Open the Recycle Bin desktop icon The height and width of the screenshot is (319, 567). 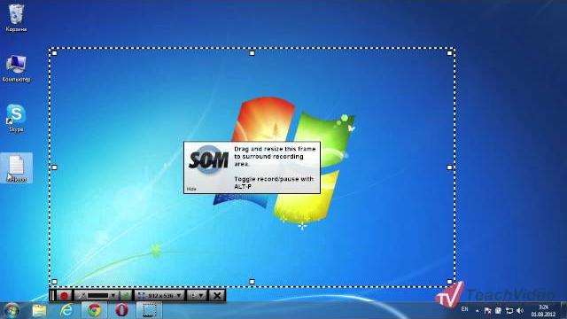(16, 18)
